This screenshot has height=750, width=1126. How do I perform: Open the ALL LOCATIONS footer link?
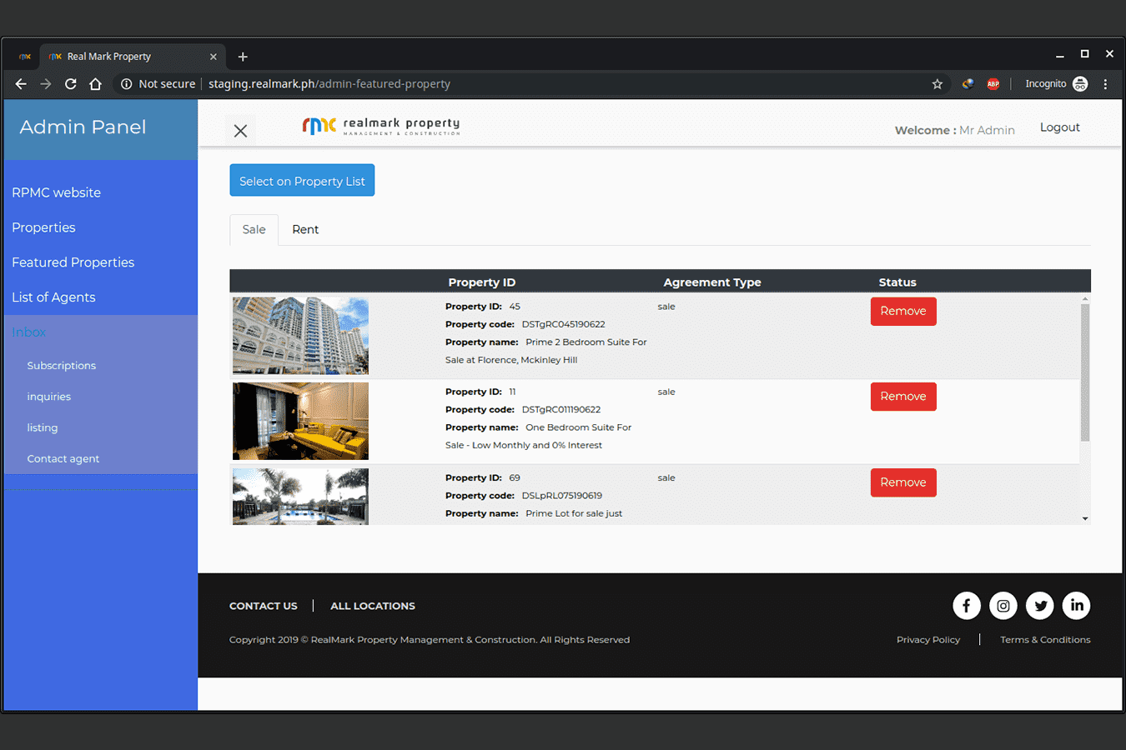pos(373,607)
